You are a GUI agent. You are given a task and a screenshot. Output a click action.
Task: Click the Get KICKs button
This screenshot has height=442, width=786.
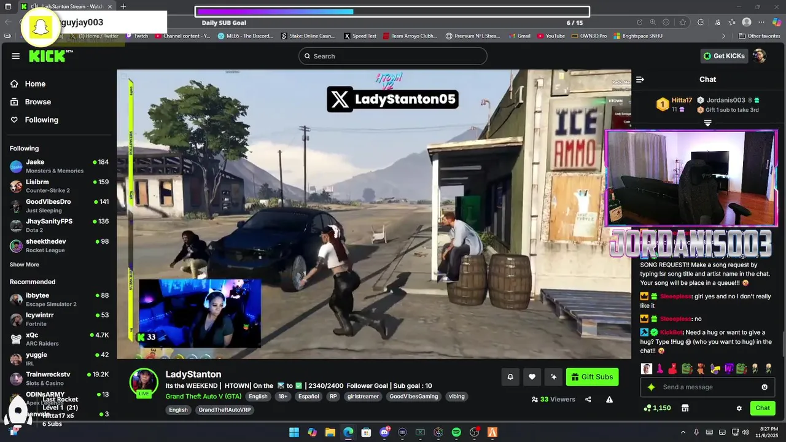(x=724, y=56)
